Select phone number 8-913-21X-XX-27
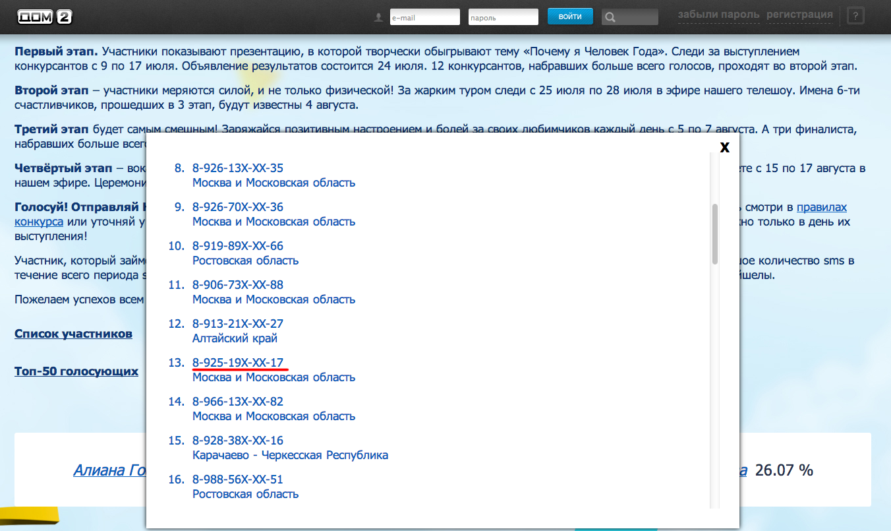This screenshot has height=531, width=891. [238, 324]
